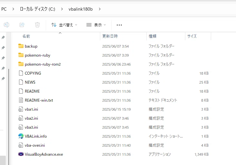Sort by the 名前 column header
The image size is (236, 165).
26,36
